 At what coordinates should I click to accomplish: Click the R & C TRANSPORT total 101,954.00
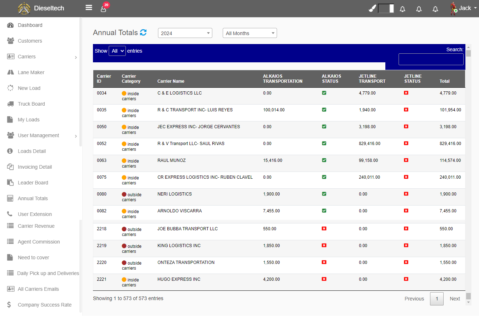click(x=450, y=110)
